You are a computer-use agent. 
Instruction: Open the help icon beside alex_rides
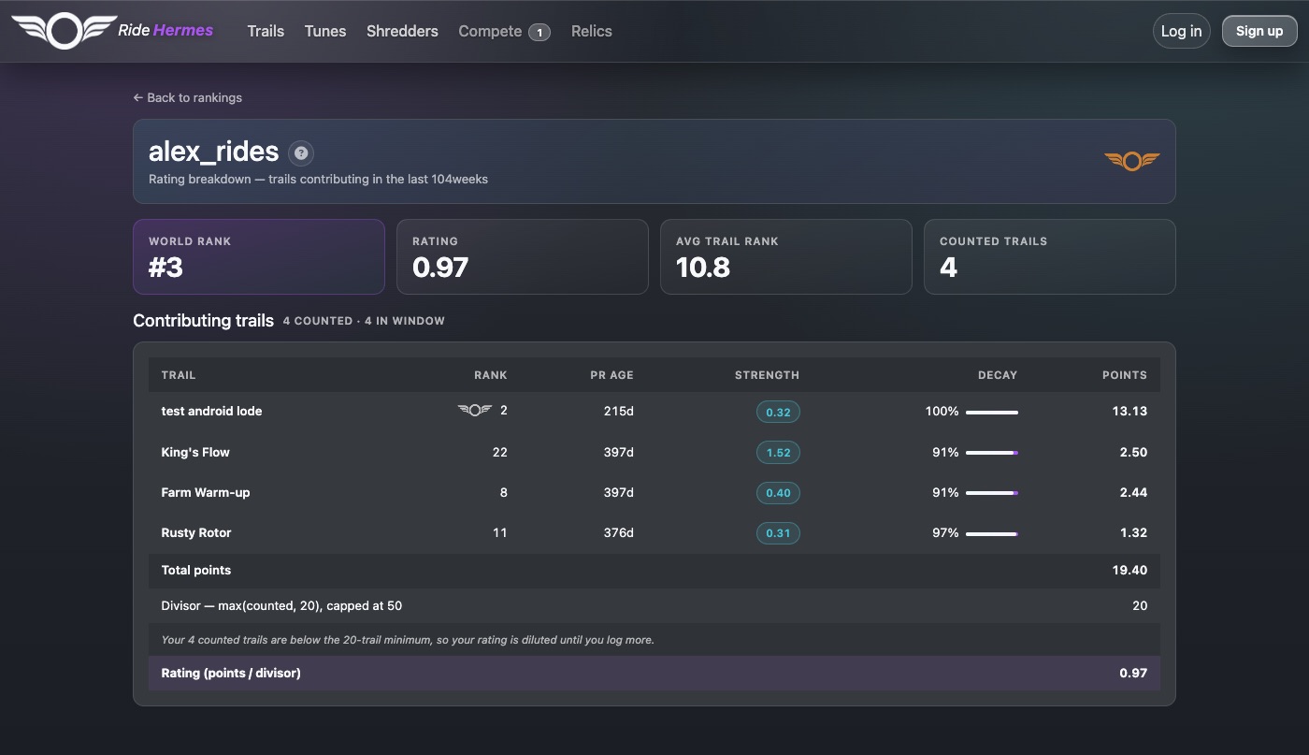tap(301, 152)
